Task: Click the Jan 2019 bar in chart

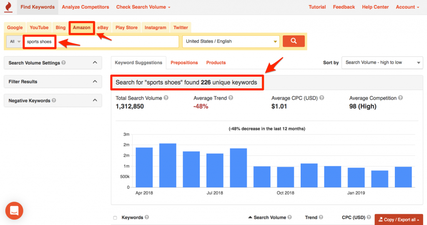Action: point(356,177)
